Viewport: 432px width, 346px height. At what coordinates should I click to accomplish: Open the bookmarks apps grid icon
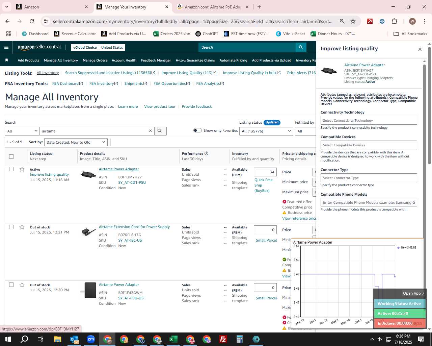click(9, 34)
